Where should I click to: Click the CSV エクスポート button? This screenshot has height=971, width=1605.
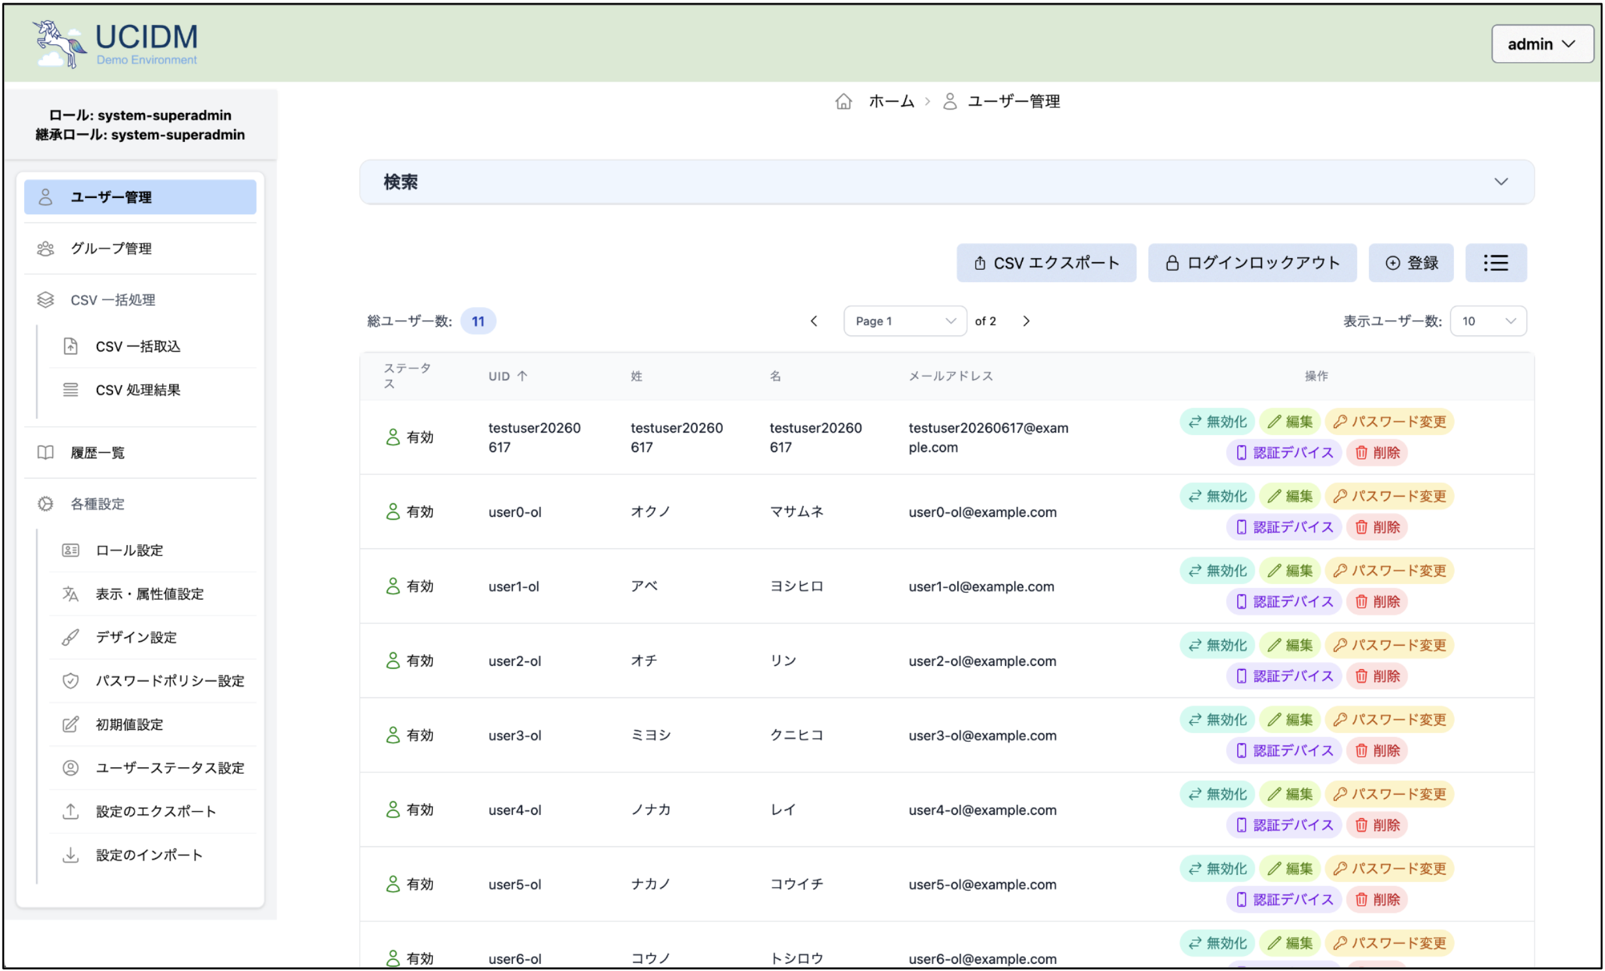(x=1046, y=263)
